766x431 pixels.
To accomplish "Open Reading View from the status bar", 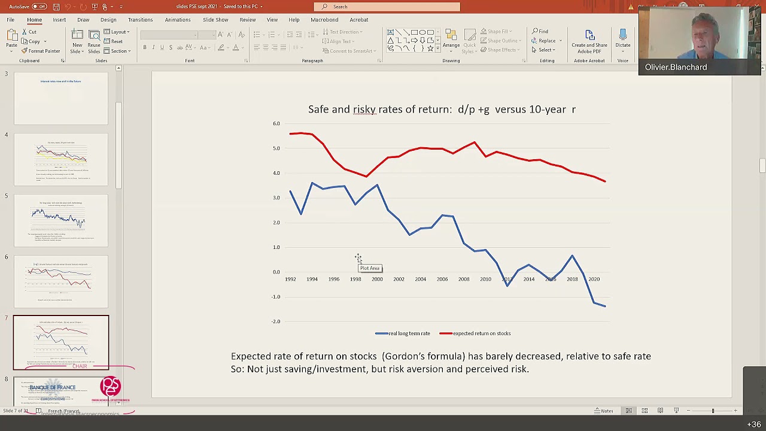I will click(660, 411).
